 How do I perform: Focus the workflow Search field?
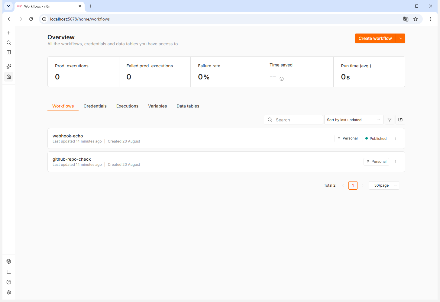coord(293,120)
